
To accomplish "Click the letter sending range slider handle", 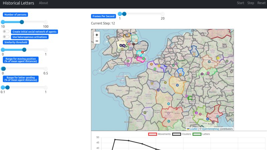I will (x=7, y=87).
